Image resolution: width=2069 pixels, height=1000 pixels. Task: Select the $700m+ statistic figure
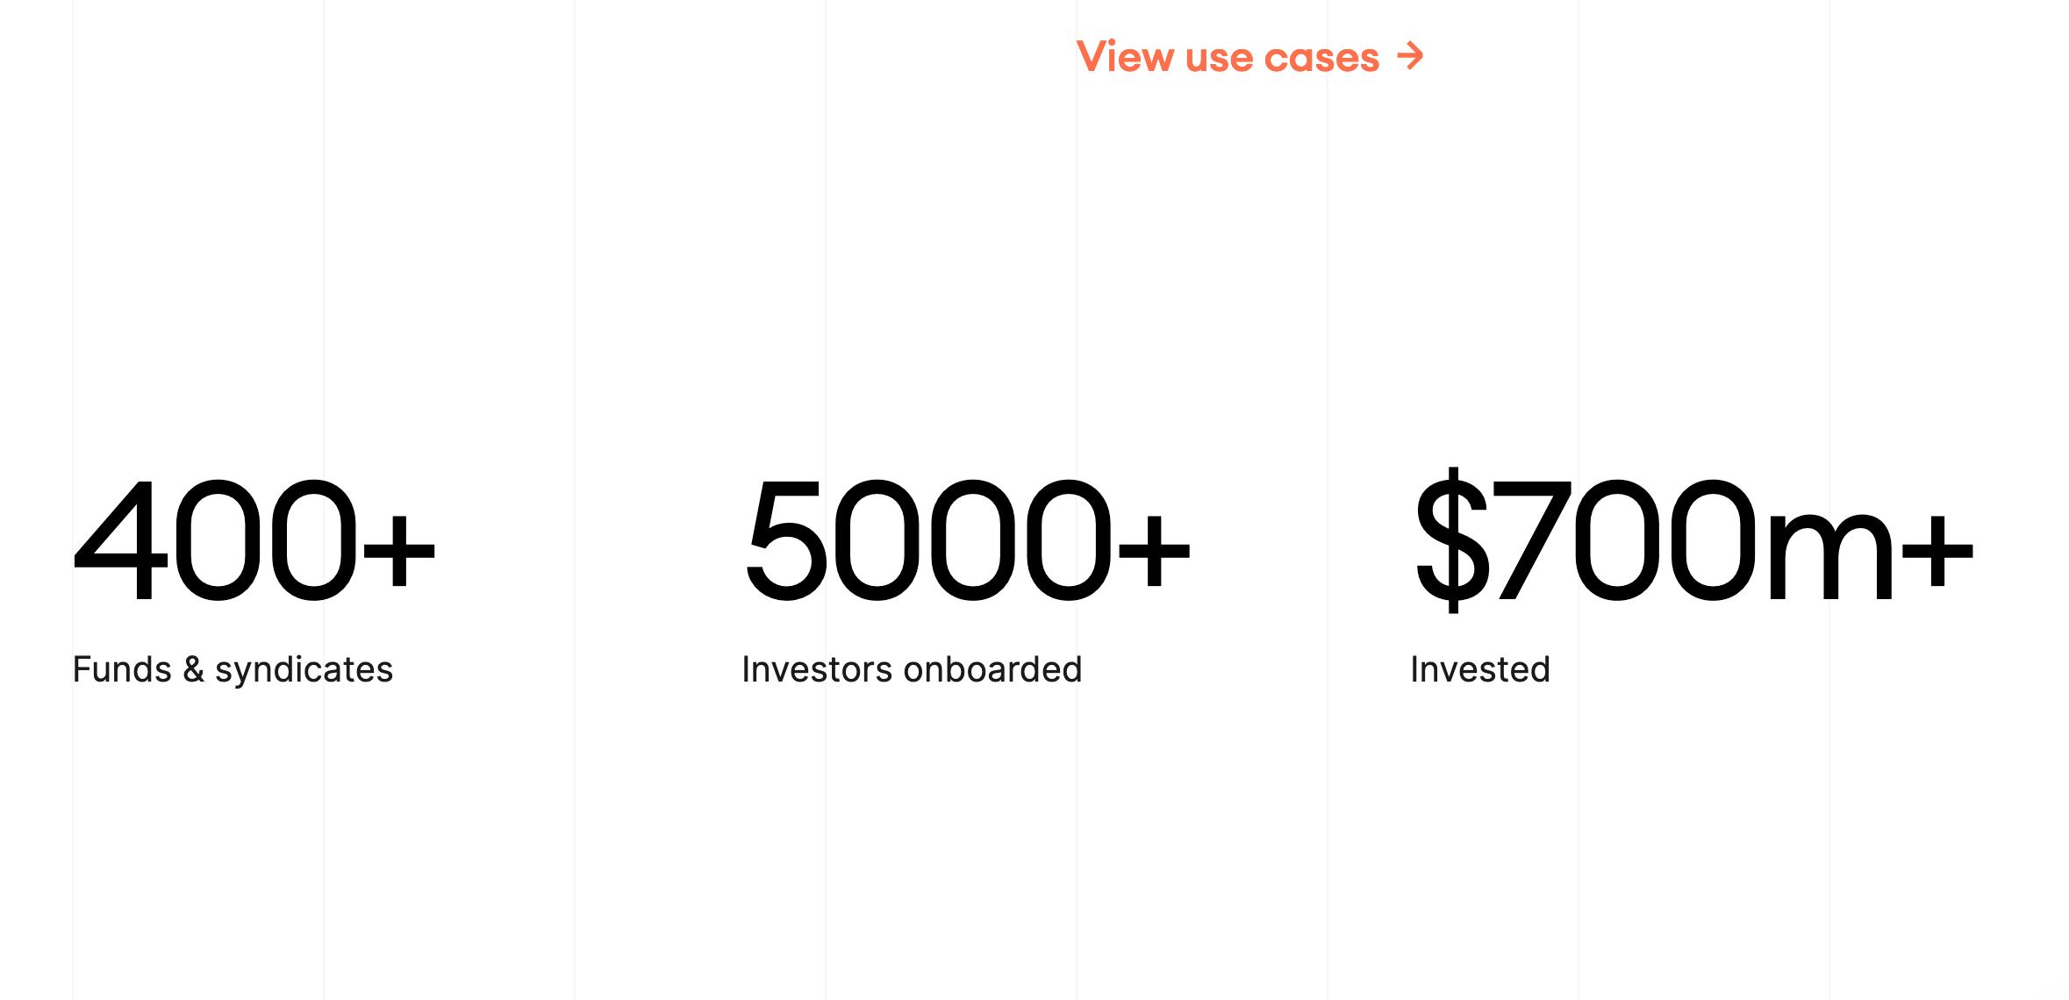point(1693,540)
